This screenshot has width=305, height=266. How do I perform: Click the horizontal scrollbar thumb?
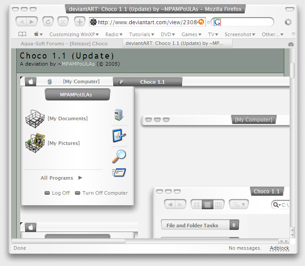tap(68, 241)
